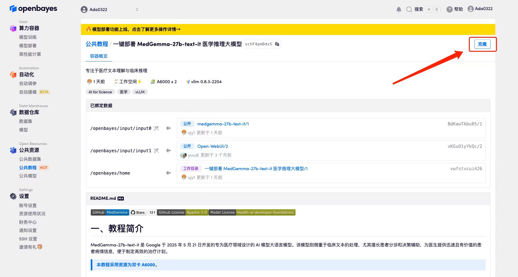Switch to the 容器概览 tab

pos(99,56)
